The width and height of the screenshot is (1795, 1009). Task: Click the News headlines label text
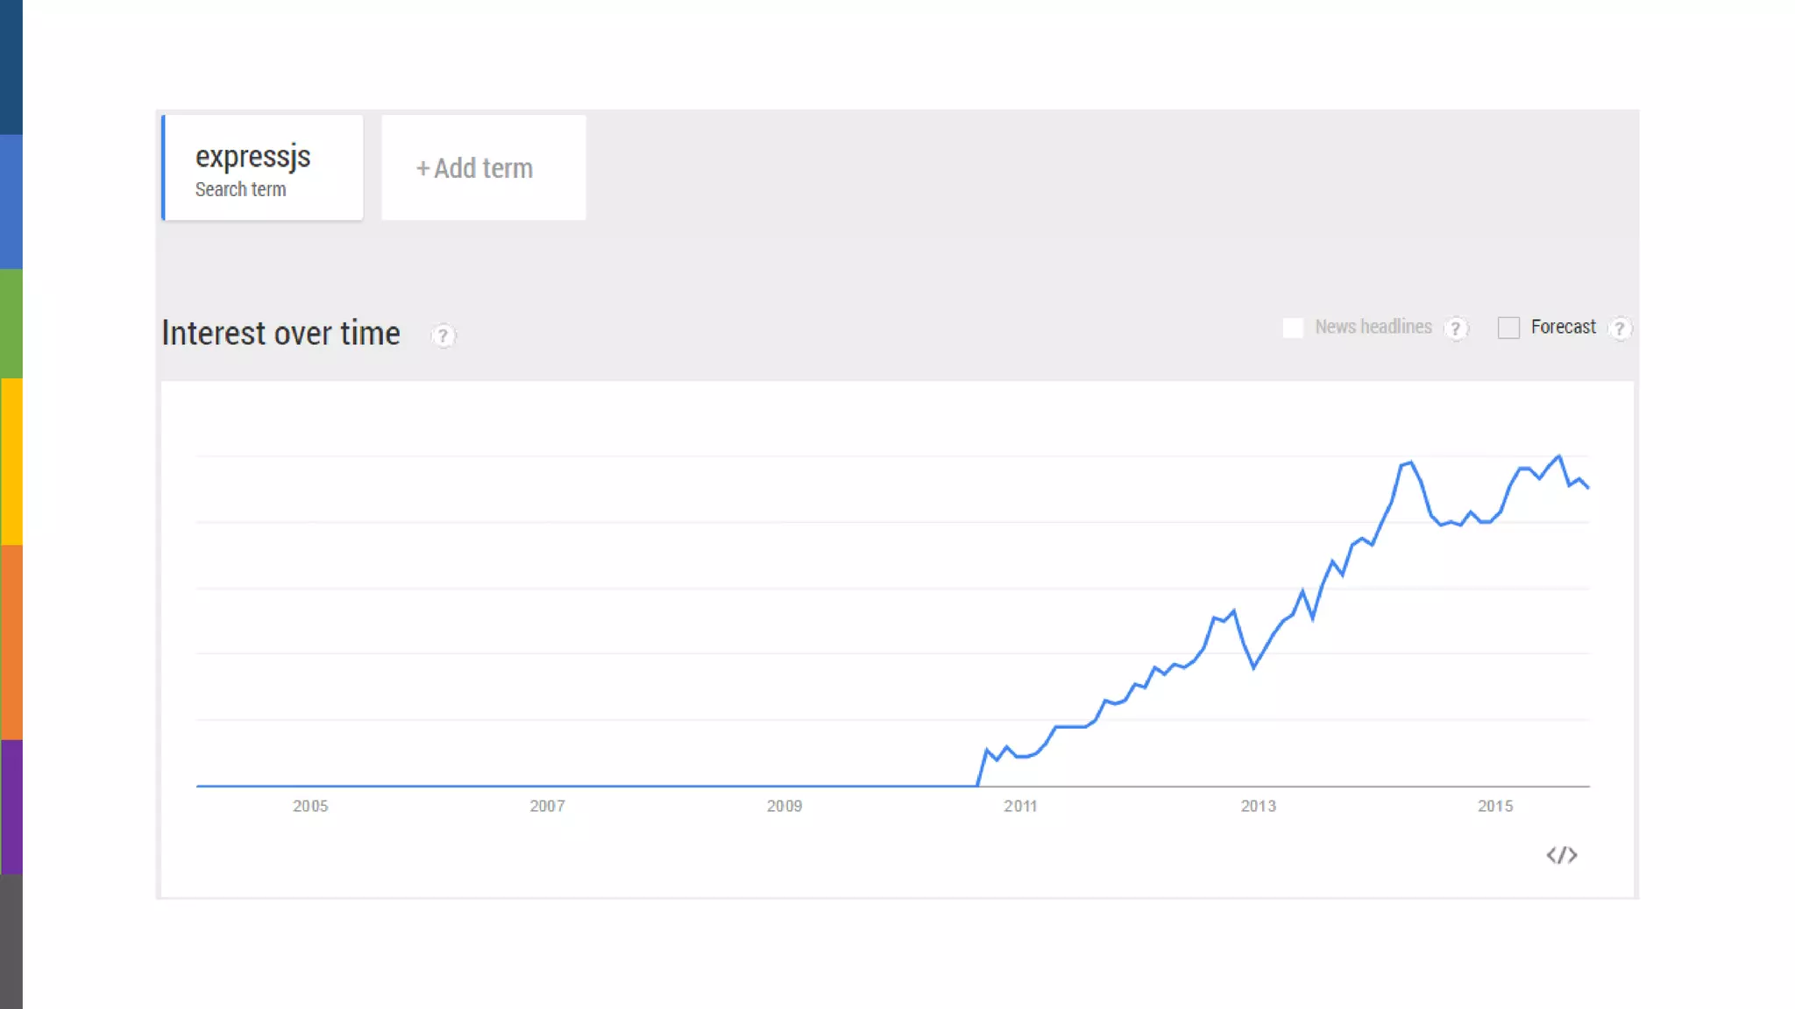[1373, 327]
